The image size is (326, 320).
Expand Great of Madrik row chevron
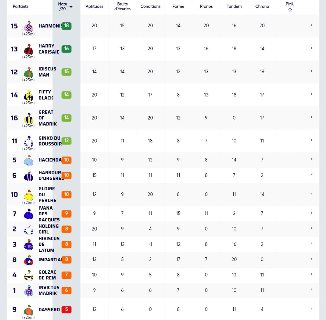point(312,117)
